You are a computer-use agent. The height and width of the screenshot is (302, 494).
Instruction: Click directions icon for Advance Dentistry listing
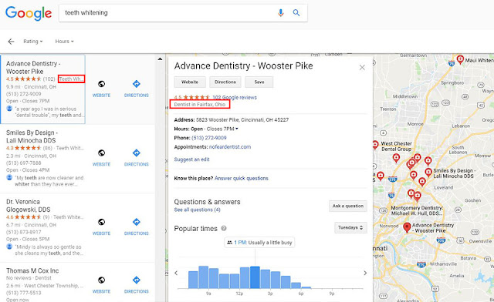tap(137, 84)
